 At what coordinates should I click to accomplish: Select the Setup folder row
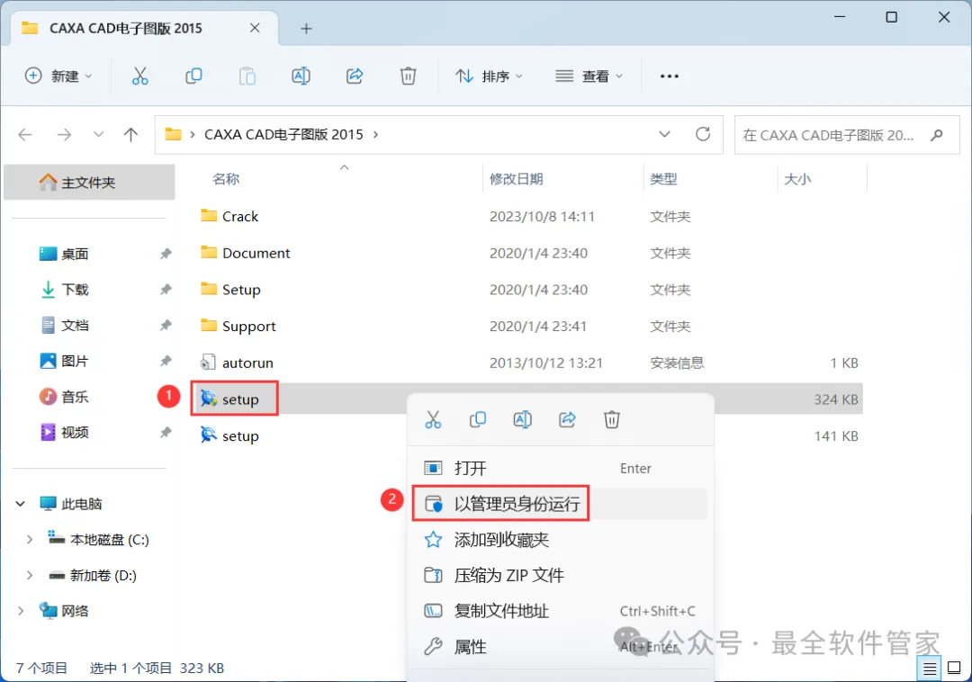[x=529, y=290]
